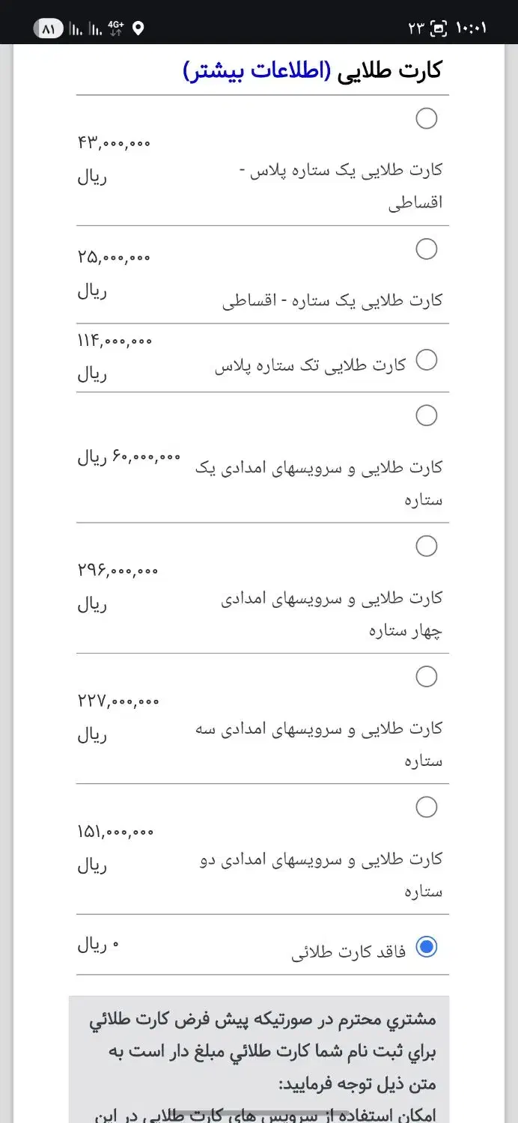
Task: Click the 114,000,000 rial price text
Action: (115, 342)
